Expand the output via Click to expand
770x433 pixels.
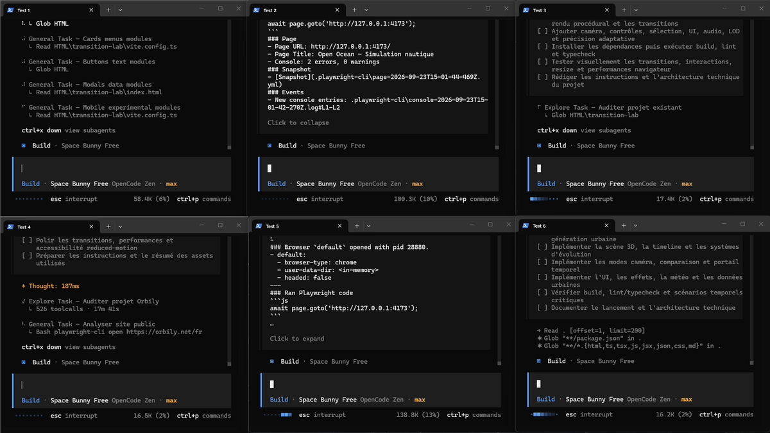(297, 339)
